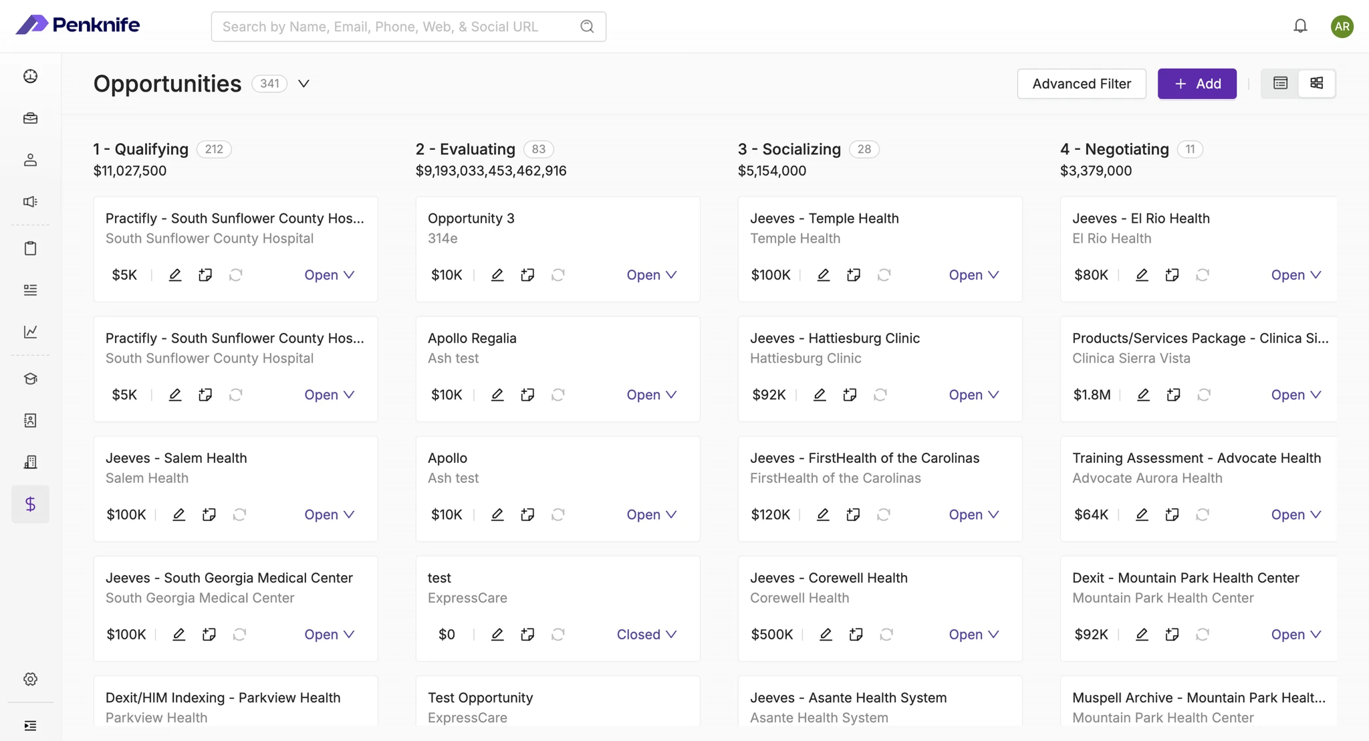1369x741 pixels.
Task: Click the 1 - Qualifying column header
Action: (141, 149)
